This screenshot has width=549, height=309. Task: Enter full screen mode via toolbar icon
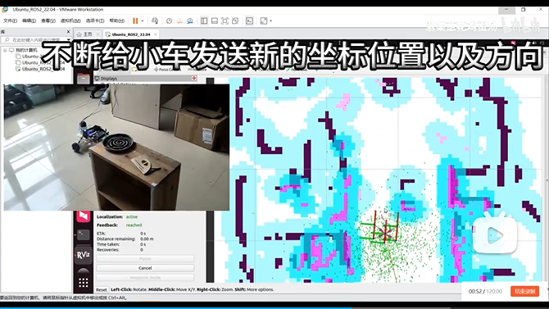[225, 21]
